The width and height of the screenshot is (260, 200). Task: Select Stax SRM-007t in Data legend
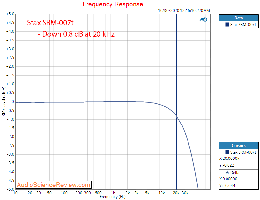coord(243,25)
